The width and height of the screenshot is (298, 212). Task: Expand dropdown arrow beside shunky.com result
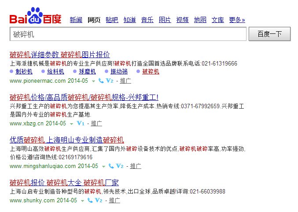82,201
